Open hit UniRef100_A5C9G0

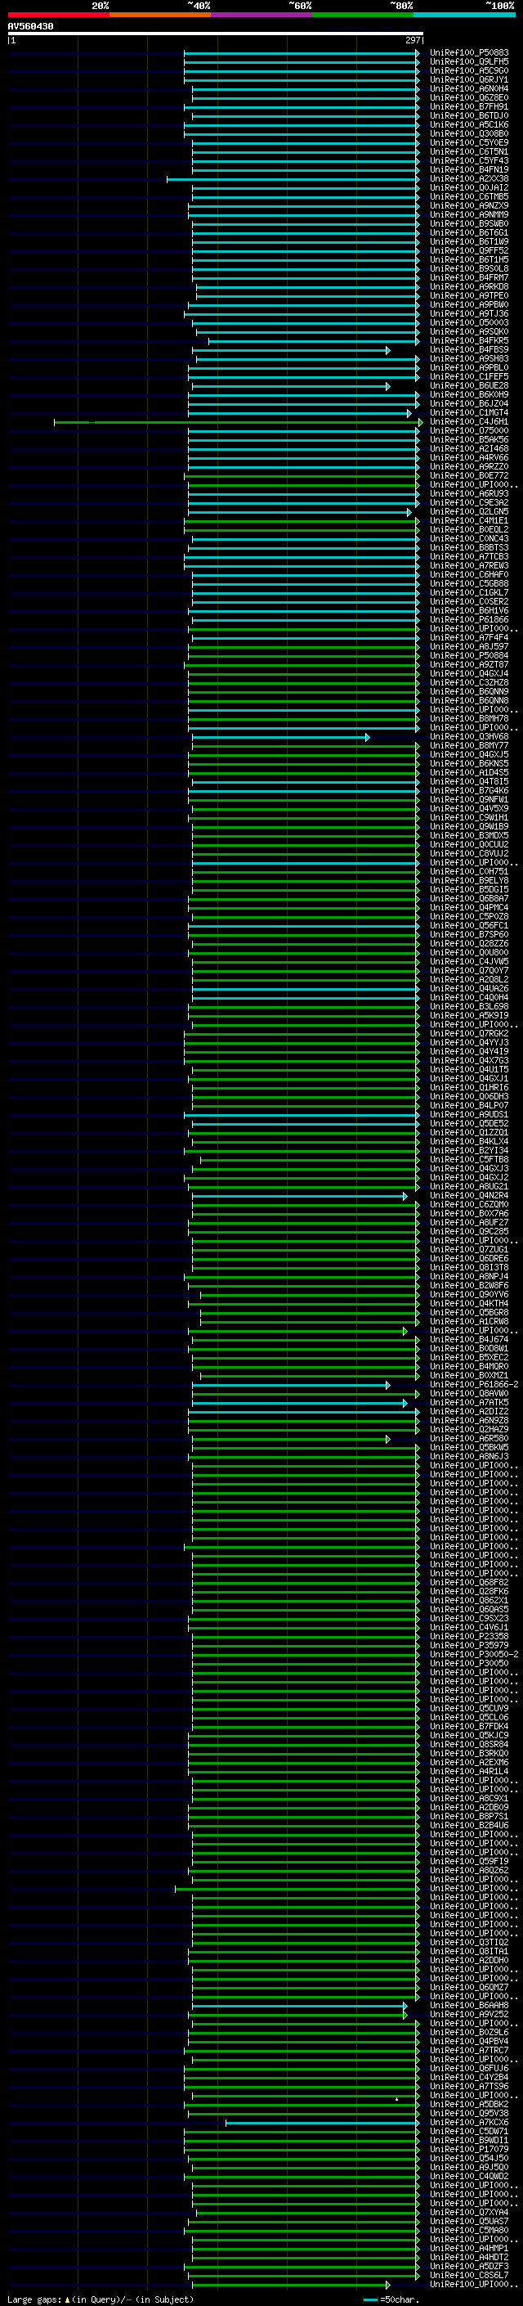(x=469, y=70)
